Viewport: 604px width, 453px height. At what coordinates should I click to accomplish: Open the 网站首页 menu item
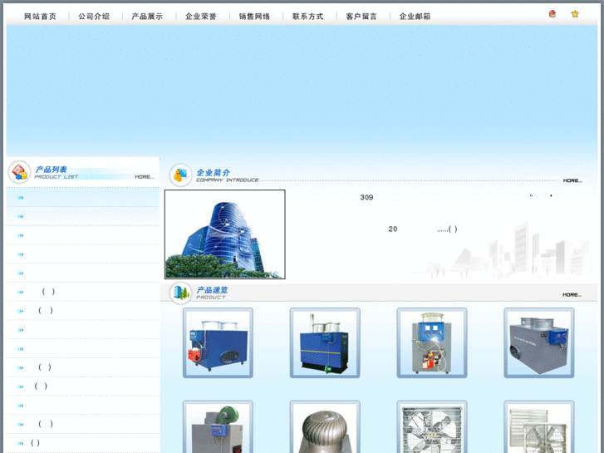tap(40, 16)
